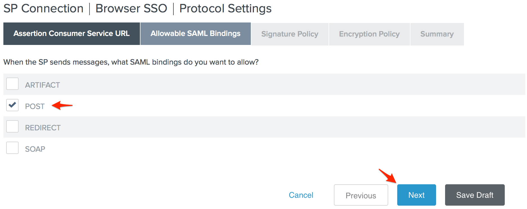The width and height of the screenshot is (527, 209).
Task: Switch to Encryption Policy tab
Action: 369,34
